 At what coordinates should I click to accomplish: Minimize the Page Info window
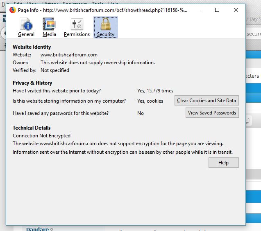click(x=199, y=10)
